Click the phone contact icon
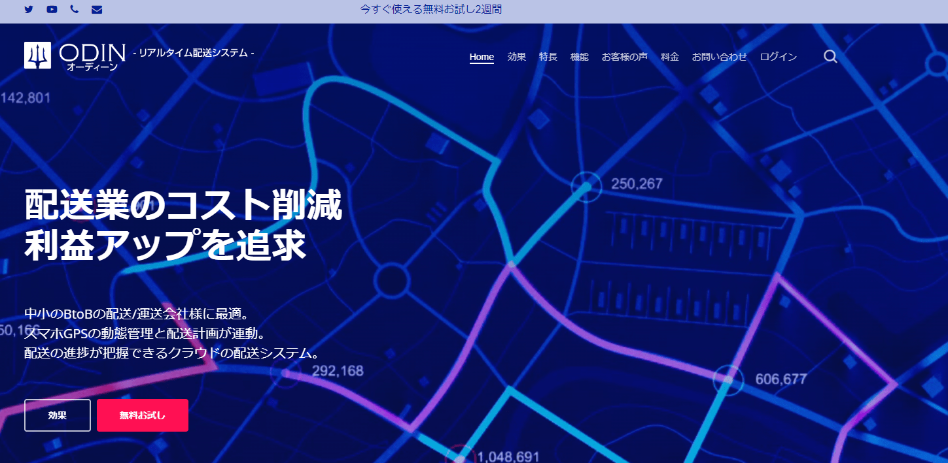The width and height of the screenshot is (948, 463). (74, 10)
